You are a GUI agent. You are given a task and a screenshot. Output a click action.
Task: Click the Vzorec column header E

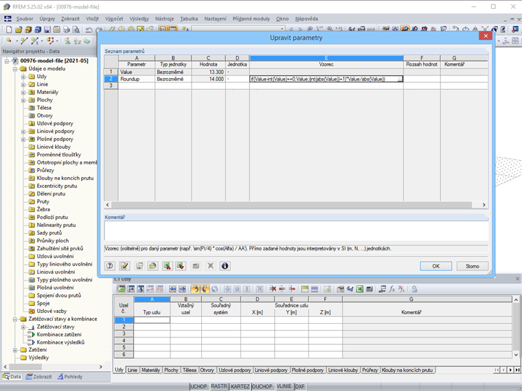point(326,58)
